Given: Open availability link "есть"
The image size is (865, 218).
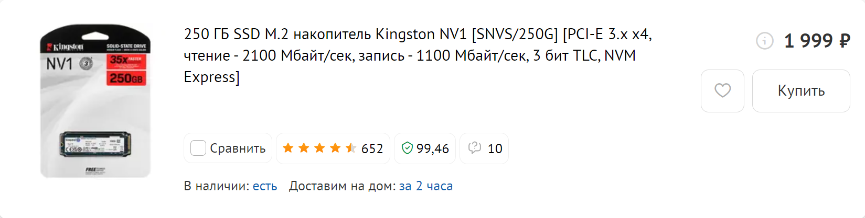Looking at the screenshot, I should (x=265, y=186).
